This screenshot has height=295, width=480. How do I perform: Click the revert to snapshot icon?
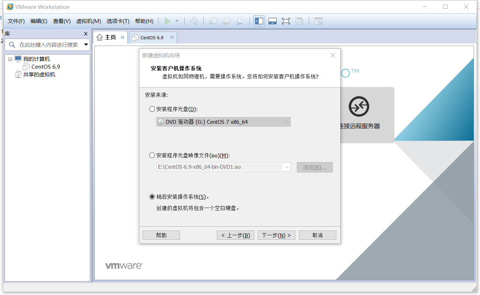pyautogui.click(x=226, y=21)
